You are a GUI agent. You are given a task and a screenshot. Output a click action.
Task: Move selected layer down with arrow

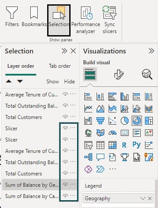pyautogui.click(x=20, y=81)
